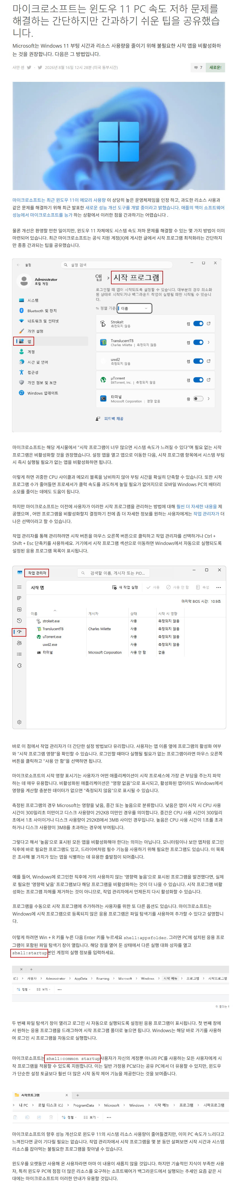Image resolution: width=236 pixels, height=1197 pixels.
Task: Click the Windows 11 hero image
Action: pyautogui.click(x=119, y=136)
